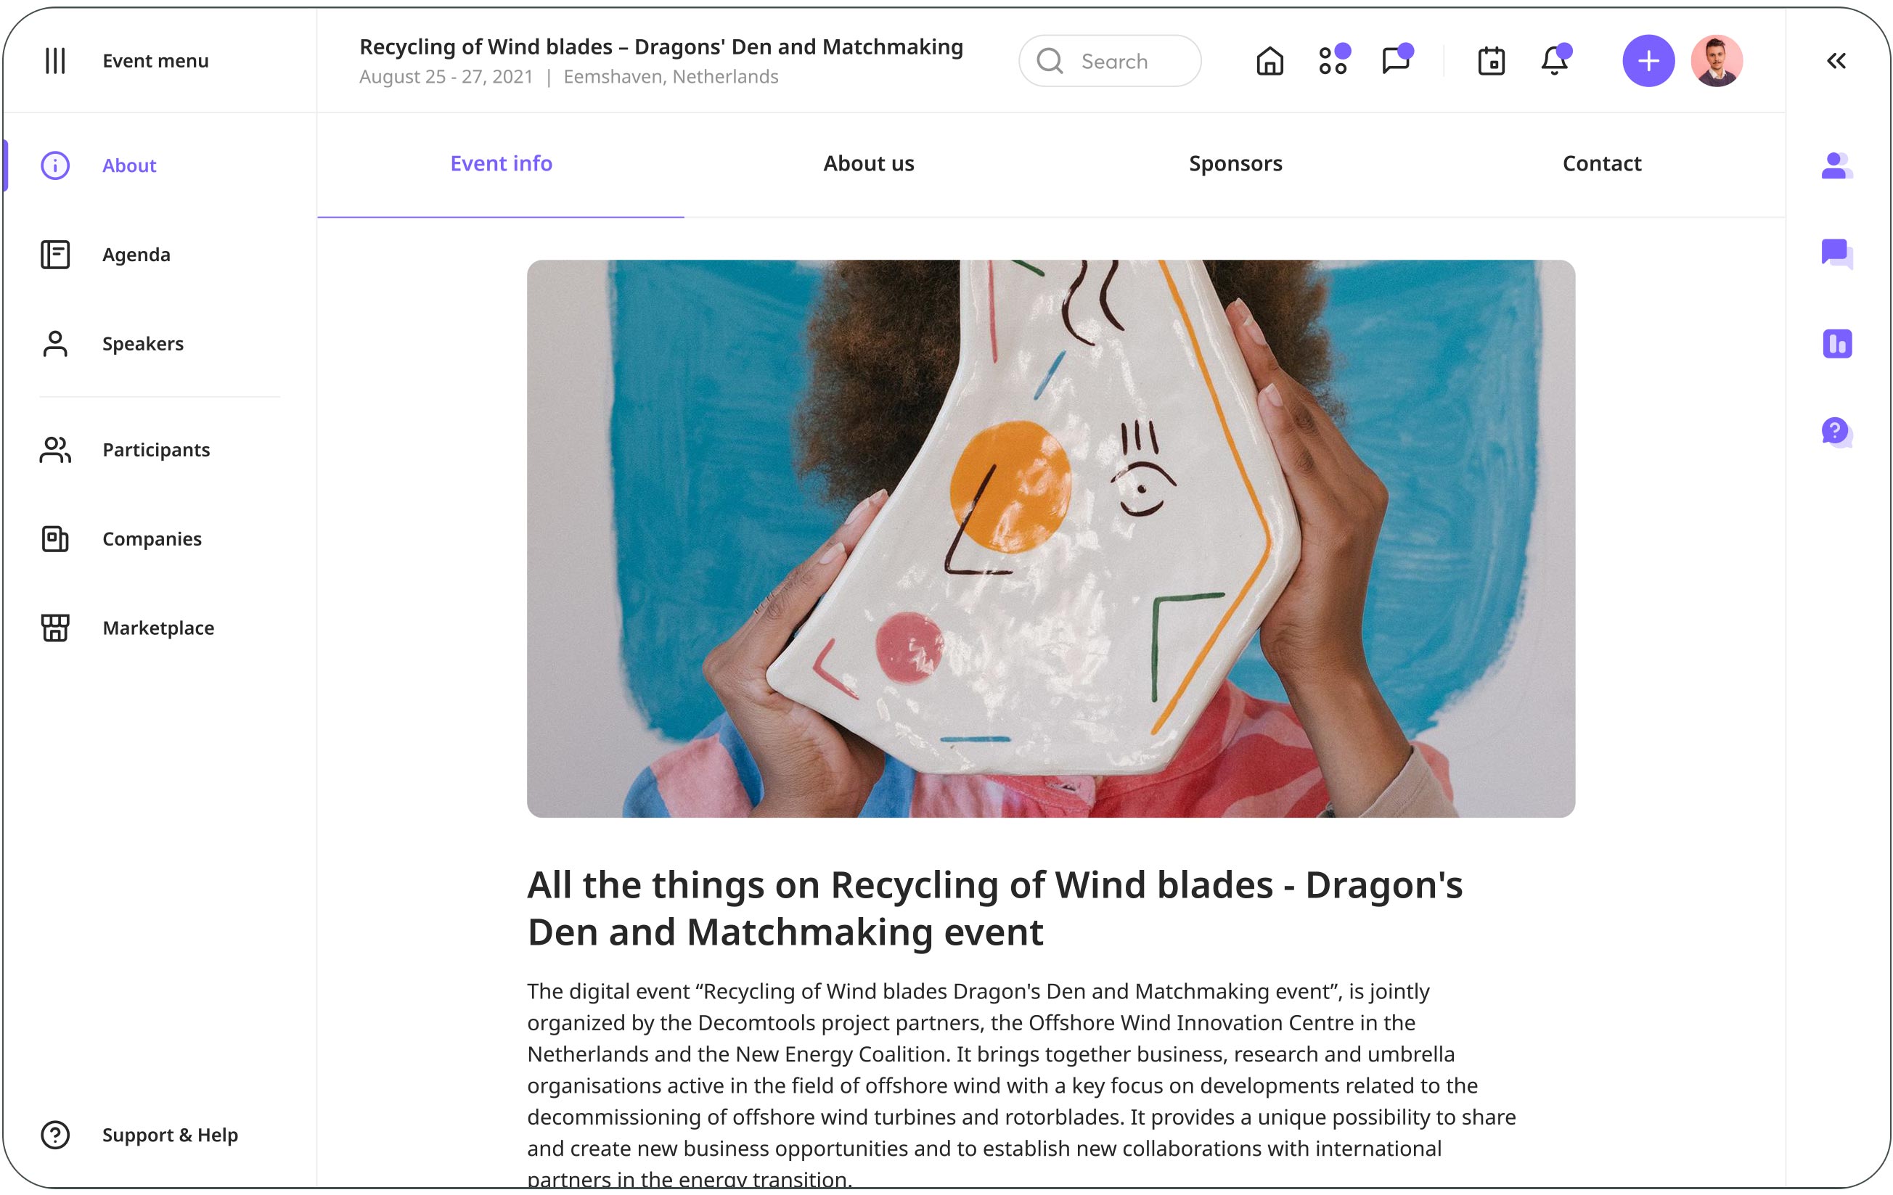Click the Search input field

pyautogui.click(x=1110, y=60)
